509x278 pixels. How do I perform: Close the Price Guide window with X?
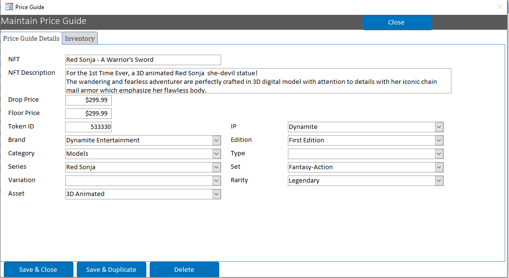click(x=500, y=7)
